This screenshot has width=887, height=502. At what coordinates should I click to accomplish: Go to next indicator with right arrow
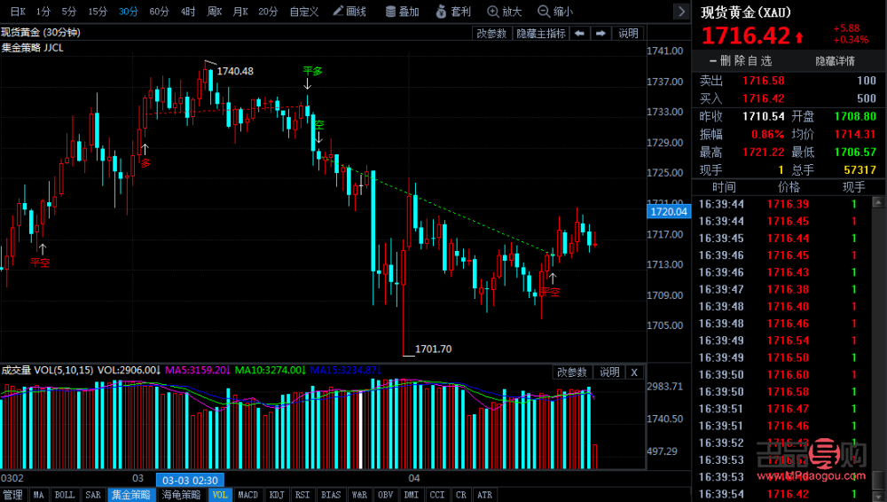coord(600,34)
